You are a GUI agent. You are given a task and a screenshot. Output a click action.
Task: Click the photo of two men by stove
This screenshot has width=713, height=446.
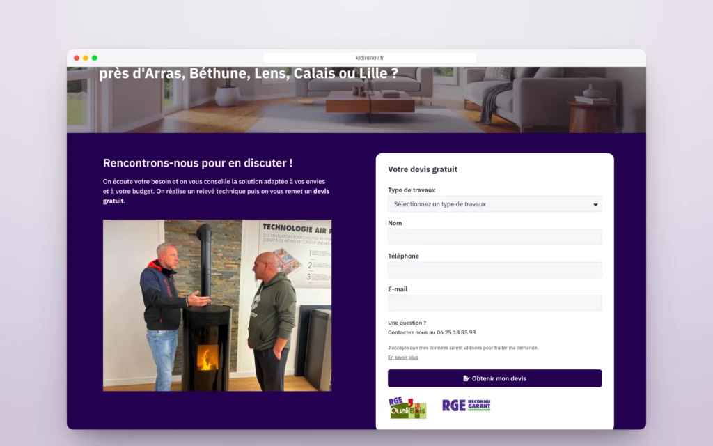(x=217, y=305)
